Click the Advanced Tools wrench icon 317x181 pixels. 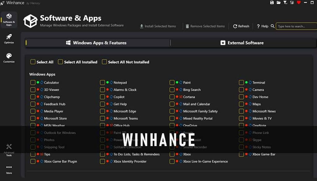(9, 147)
